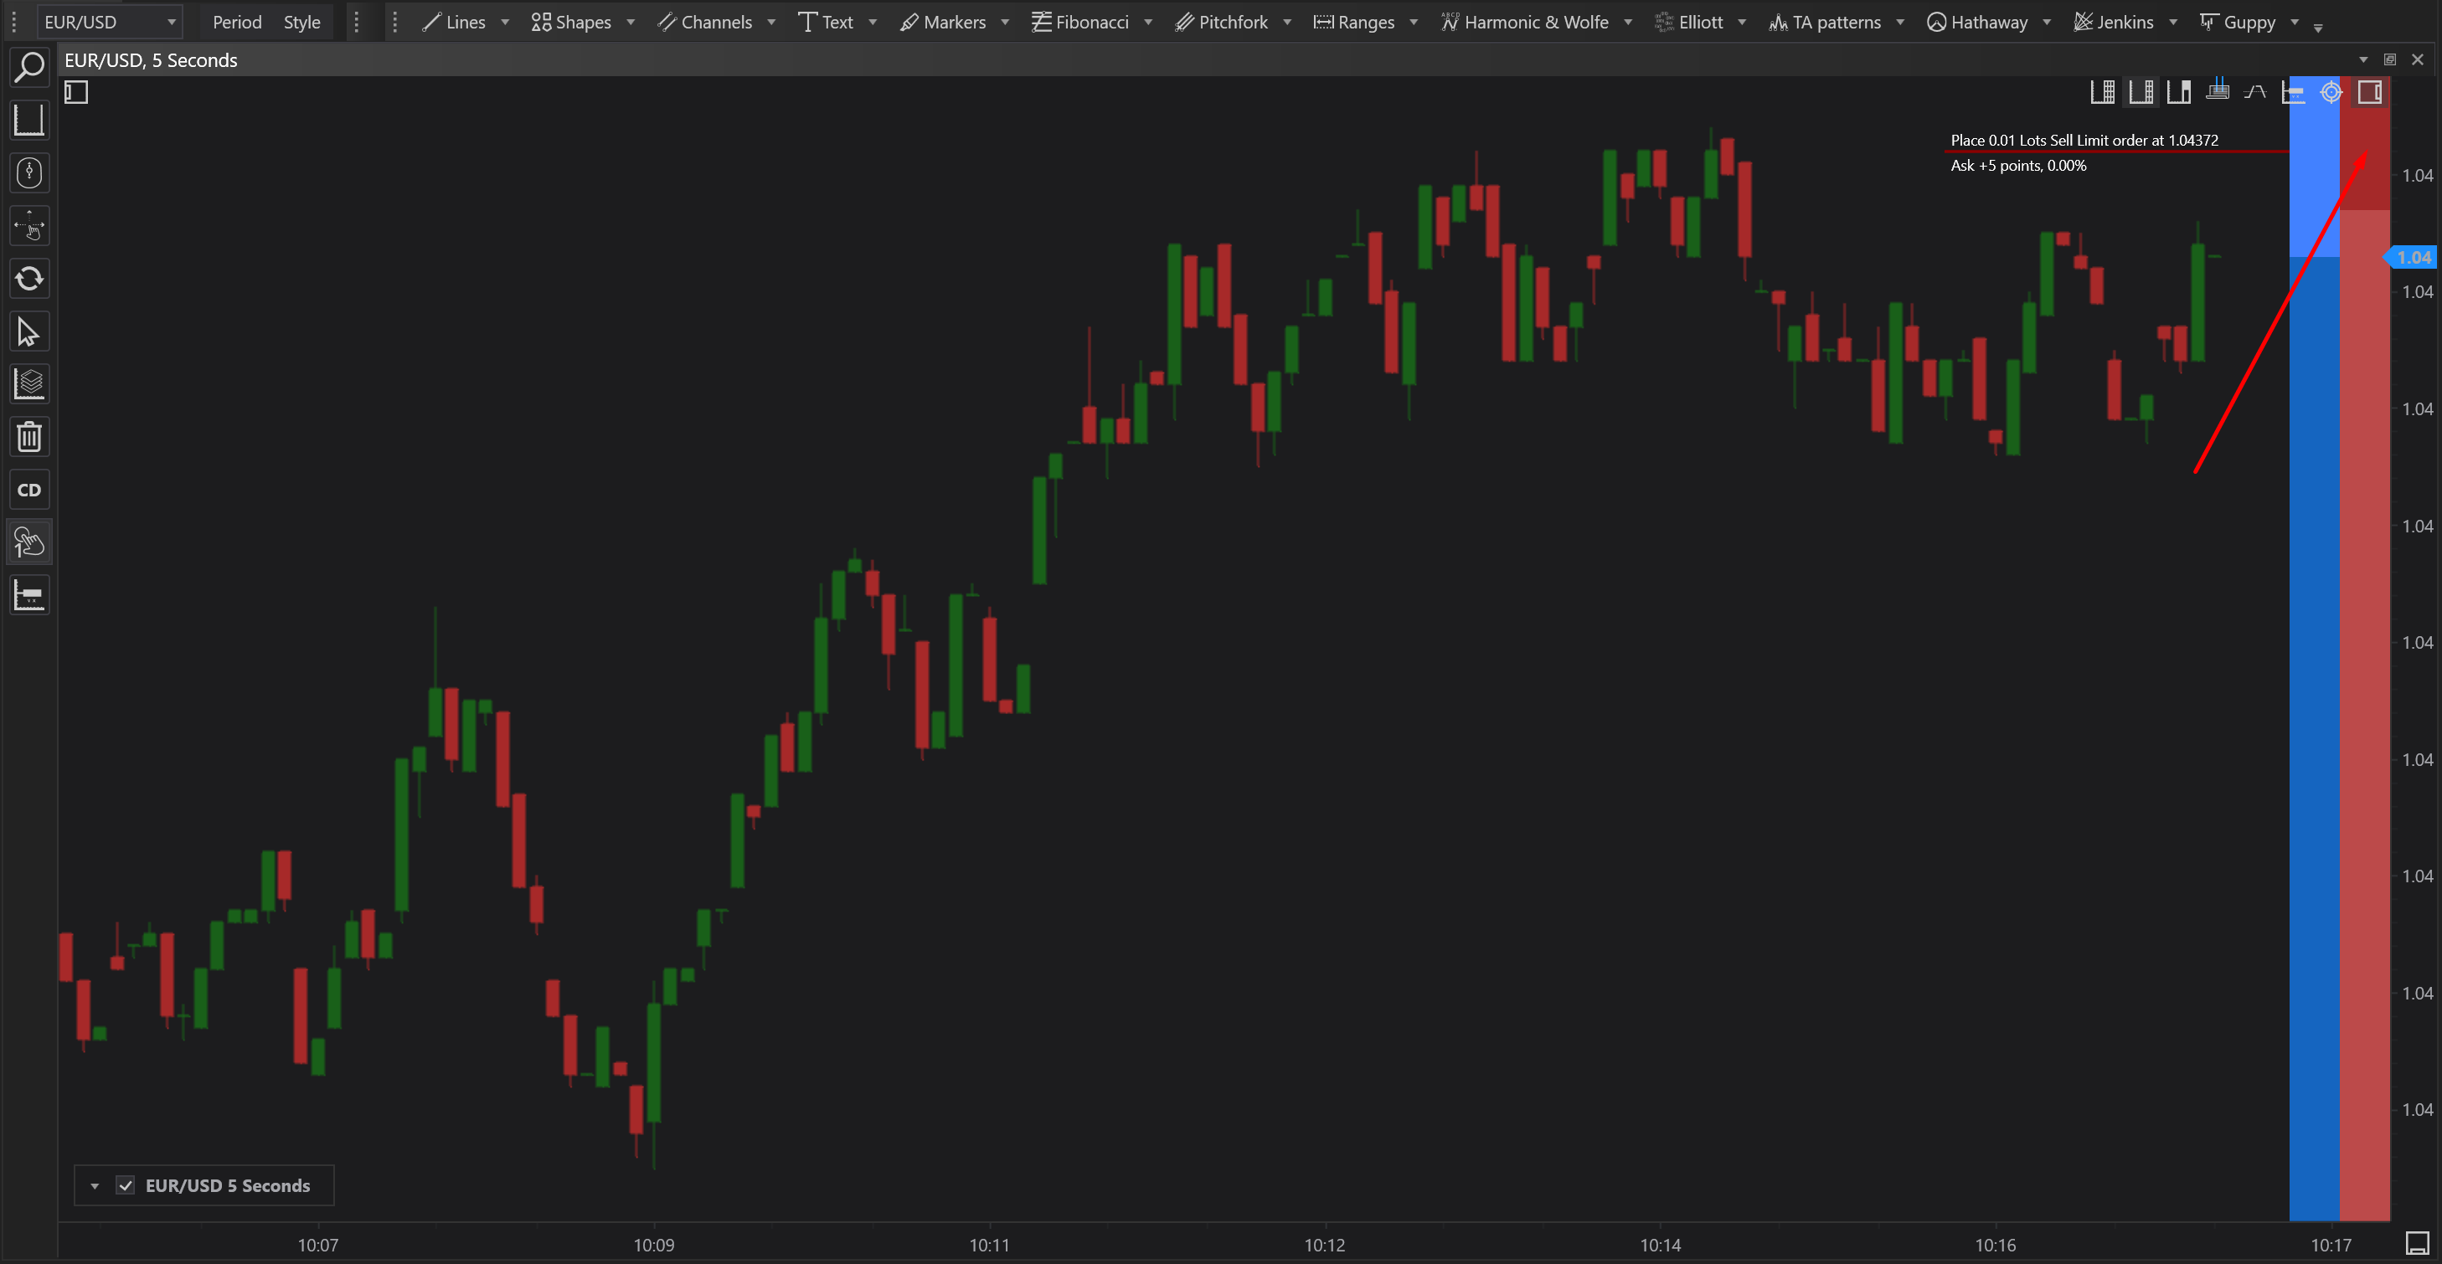Click the current price label on axis
2442x1264 pixels.
(x=2413, y=258)
